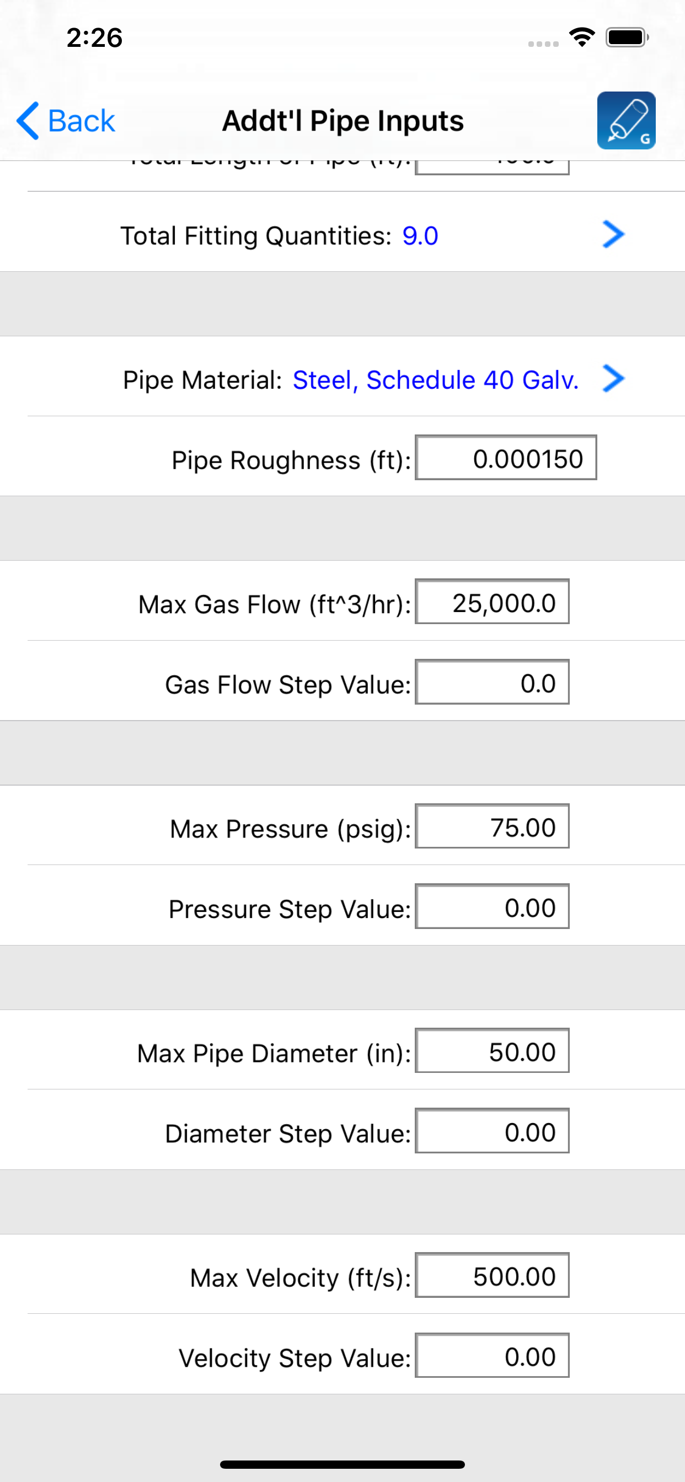Screen dimensions: 685x1482
Task: Edit Max Pipe Diameter field
Action: pyautogui.click(x=492, y=1050)
